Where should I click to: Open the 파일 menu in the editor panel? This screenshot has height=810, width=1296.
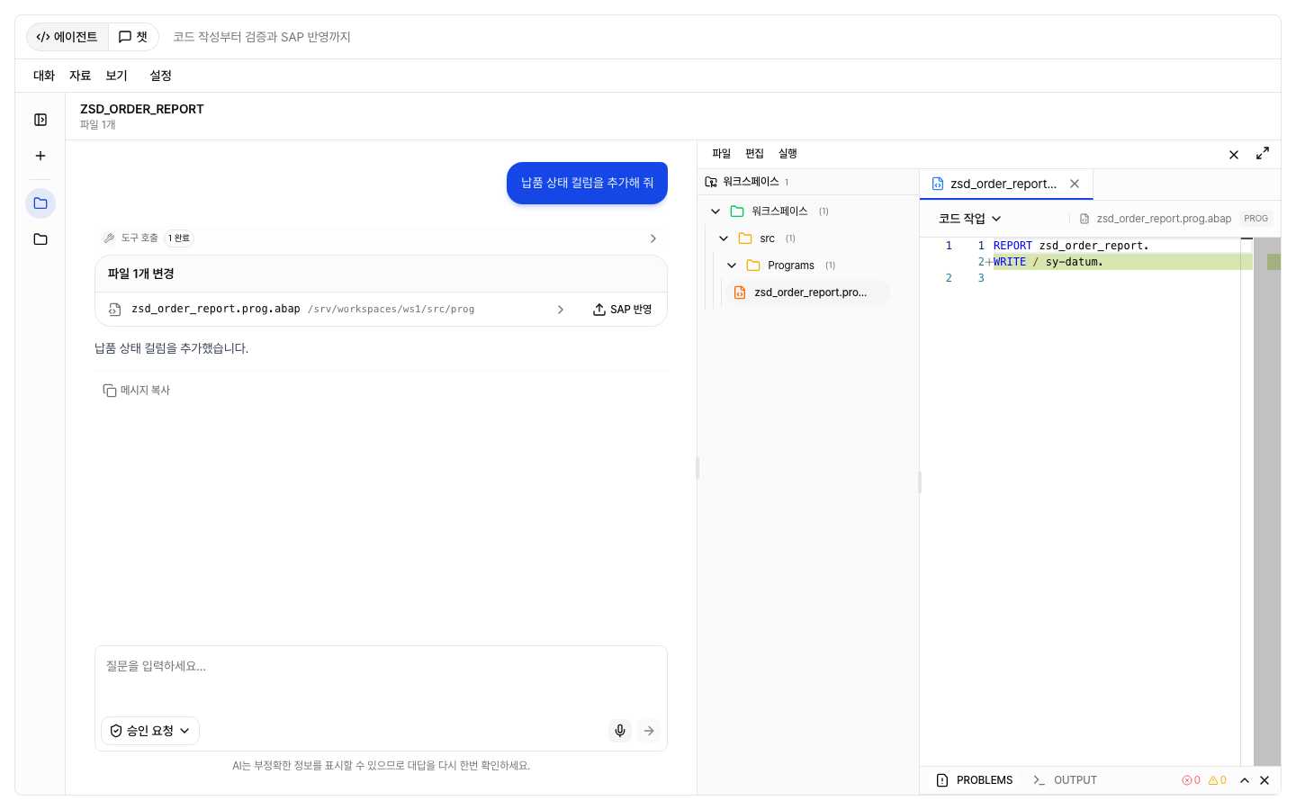pos(722,154)
